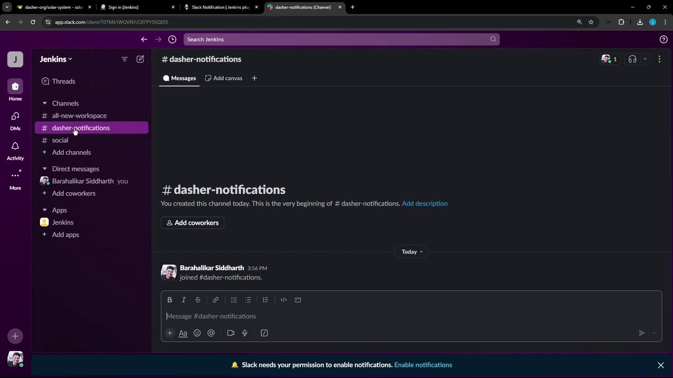Reload the browser page
The image size is (673, 378).
click(33, 22)
